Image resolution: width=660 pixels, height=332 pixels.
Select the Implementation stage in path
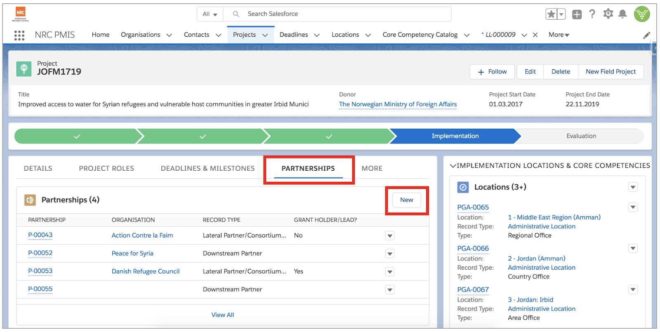click(455, 136)
